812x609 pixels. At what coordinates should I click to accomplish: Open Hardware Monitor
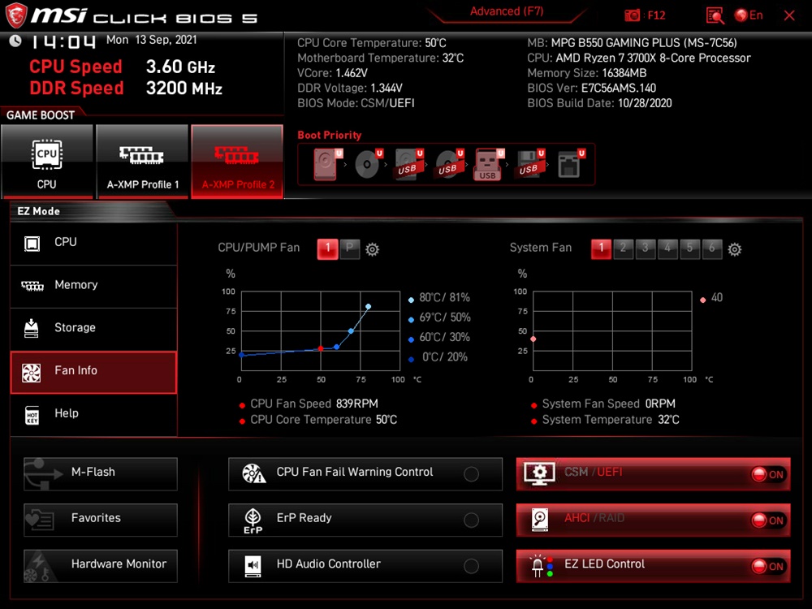[101, 566]
